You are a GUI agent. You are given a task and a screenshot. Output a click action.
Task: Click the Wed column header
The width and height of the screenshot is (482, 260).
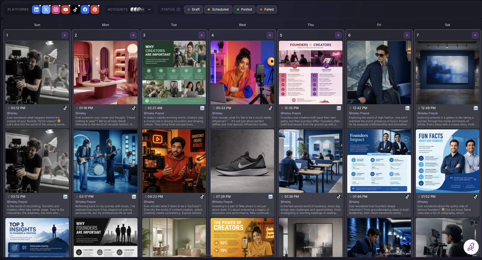tap(242, 25)
